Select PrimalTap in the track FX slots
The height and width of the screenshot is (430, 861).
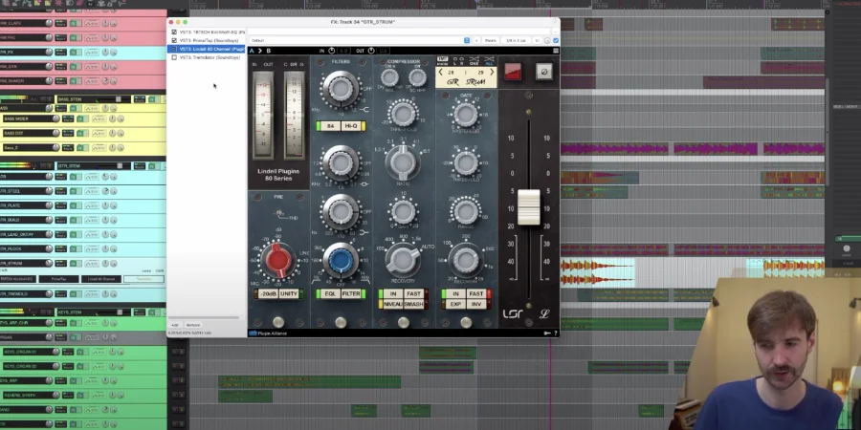[x=58, y=279]
